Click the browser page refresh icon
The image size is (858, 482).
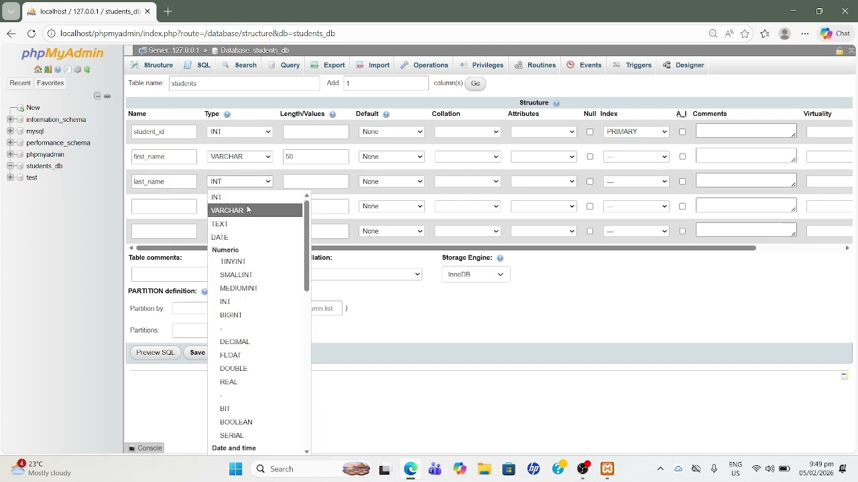point(32,33)
